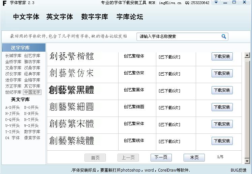The image size is (252, 174).
Task: Download and install 创艺繁黑体 font
Action: point(222,90)
